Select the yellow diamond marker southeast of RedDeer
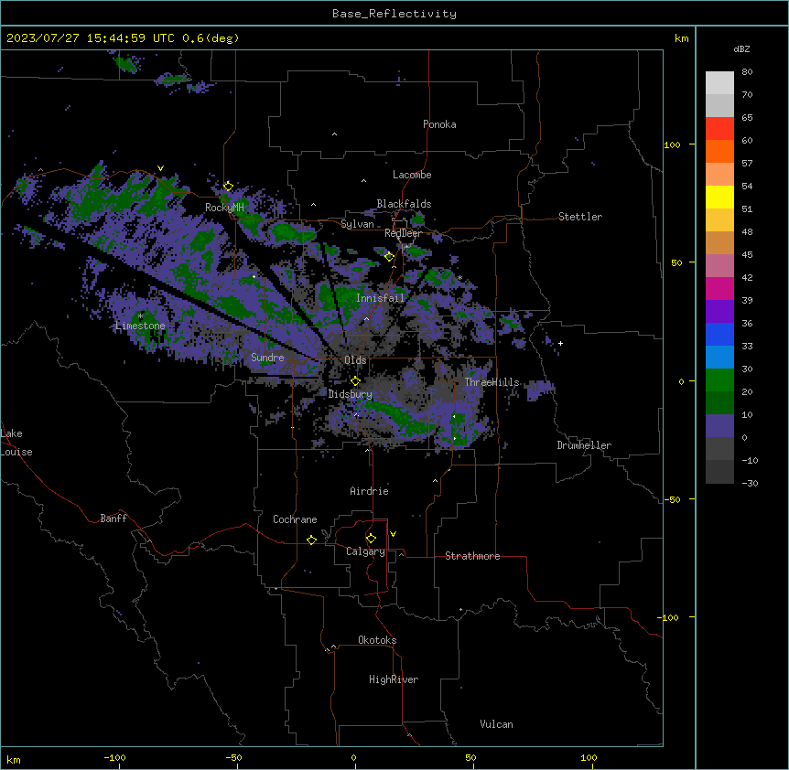The image size is (789, 770). 389,257
